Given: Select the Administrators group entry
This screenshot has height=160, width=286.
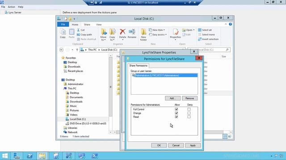Looking at the screenshot, I should [164, 75].
